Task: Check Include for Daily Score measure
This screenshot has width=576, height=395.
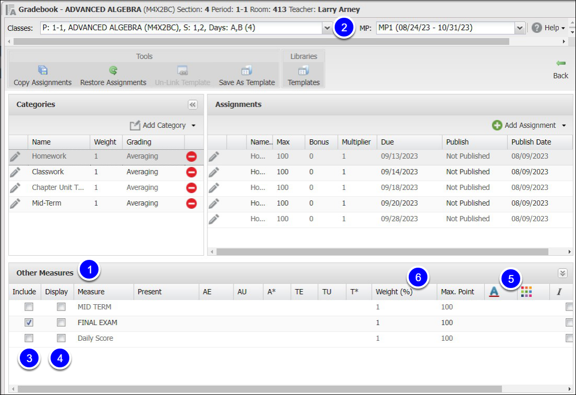Action: pos(29,338)
